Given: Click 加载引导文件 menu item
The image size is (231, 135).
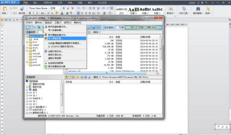Looking at the screenshot, I should [55, 51].
